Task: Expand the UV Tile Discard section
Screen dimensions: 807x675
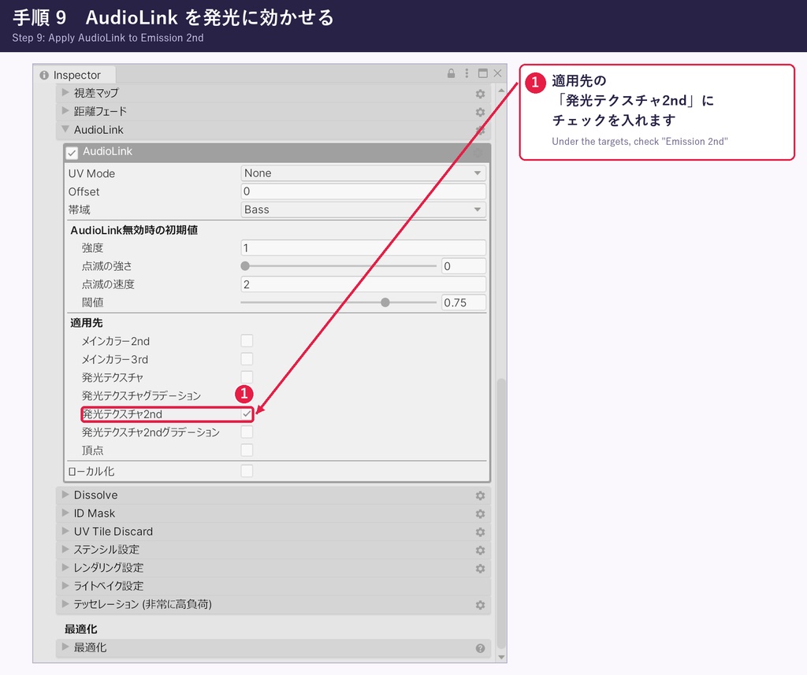Action: click(65, 531)
